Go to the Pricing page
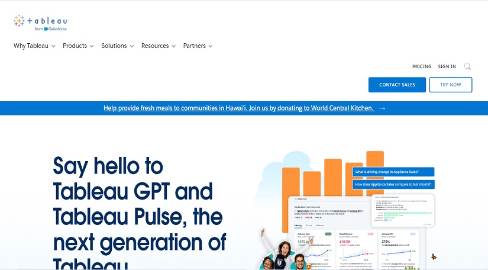Image resolution: width=488 pixels, height=270 pixels. (x=422, y=66)
